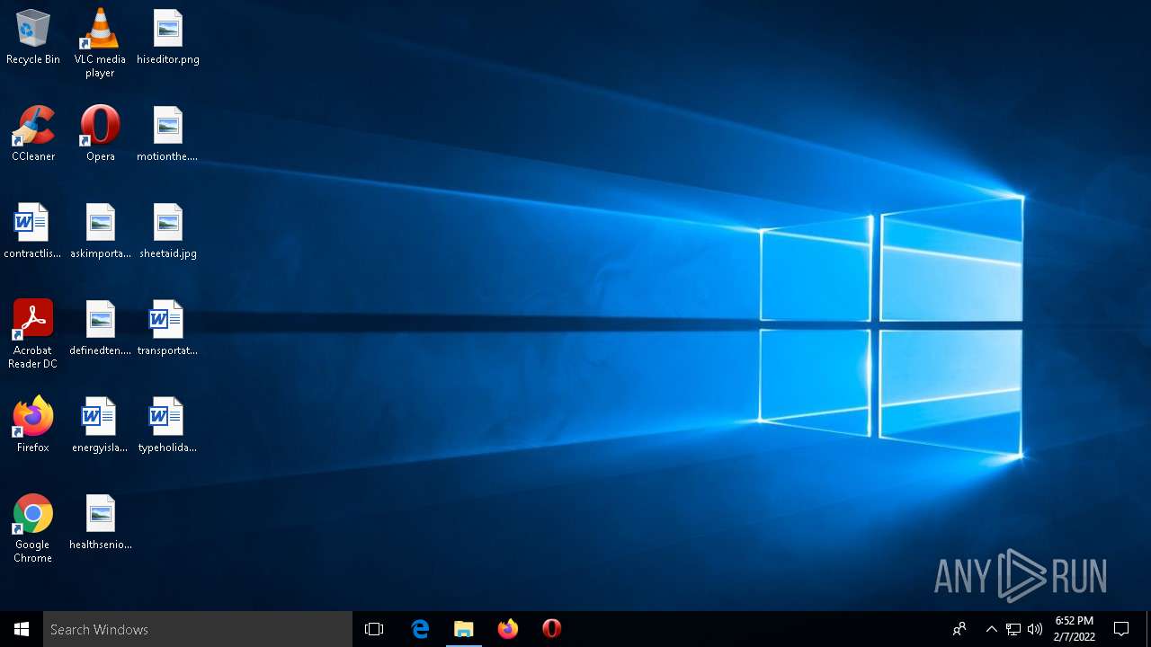
Task: Select the healthsenio... image file
Action: point(100,523)
